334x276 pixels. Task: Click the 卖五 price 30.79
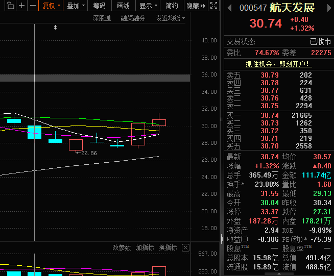[x=270, y=75]
